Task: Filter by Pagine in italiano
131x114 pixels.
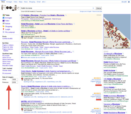Action: point(8,45)
